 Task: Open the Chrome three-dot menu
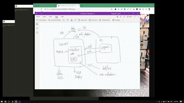(152, 9)
